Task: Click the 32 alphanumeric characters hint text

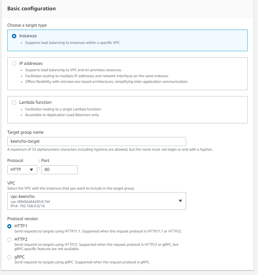Action: click(110, 149)
